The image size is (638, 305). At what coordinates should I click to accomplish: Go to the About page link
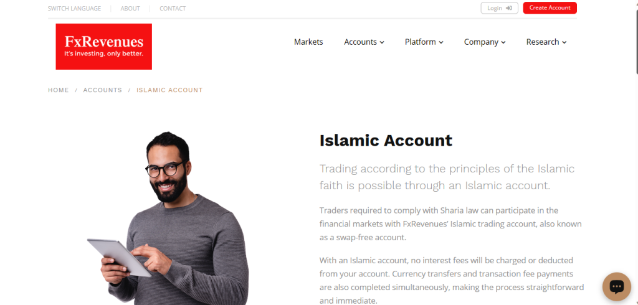[x=130, y=9]
